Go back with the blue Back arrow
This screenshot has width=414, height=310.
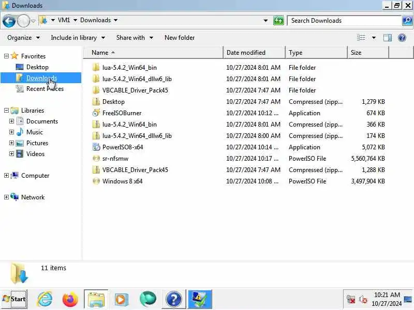pos(9,21)
